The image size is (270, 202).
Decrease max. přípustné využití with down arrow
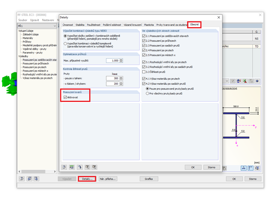click(x=121, y=62)
